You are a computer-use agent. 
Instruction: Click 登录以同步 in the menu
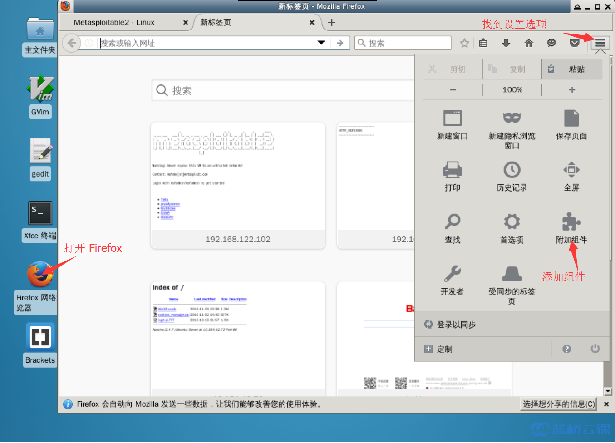click(x=512, y=325)
